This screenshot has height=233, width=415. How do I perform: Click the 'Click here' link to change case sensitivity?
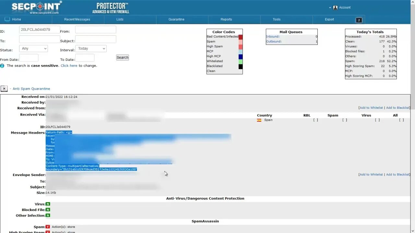click(69, 66)
